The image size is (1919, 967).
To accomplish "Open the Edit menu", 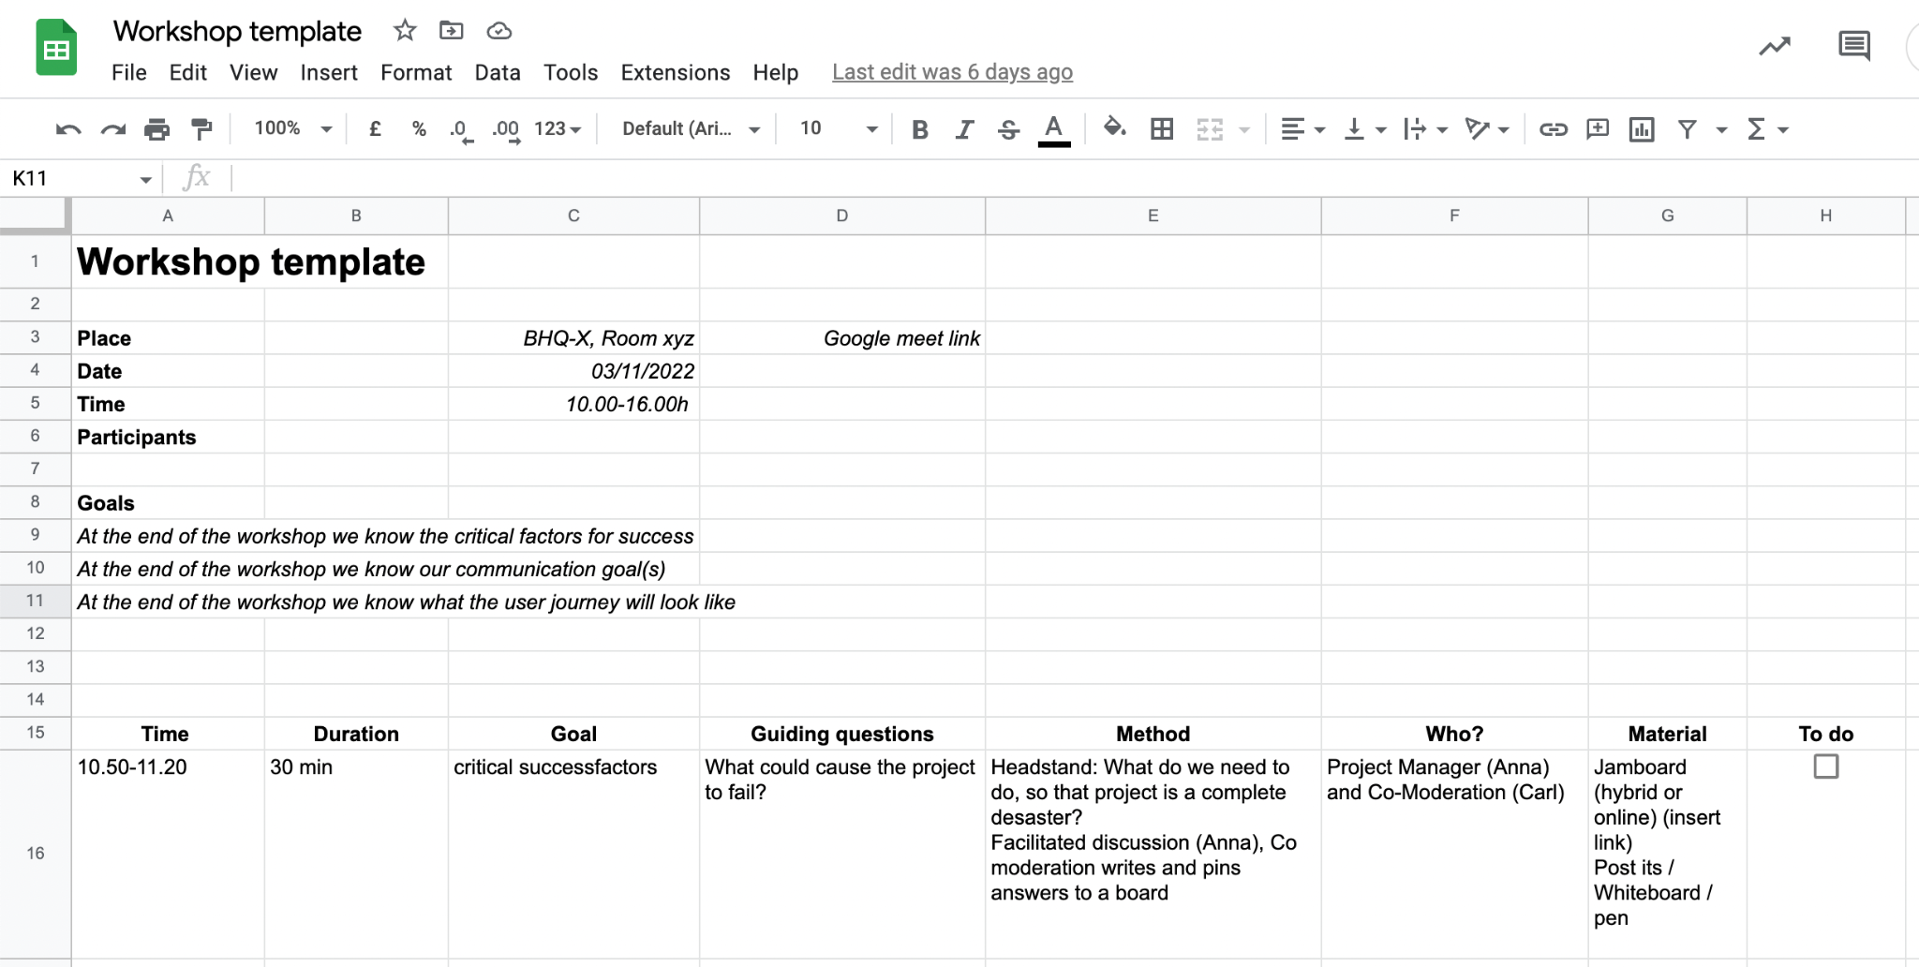I will [187, 72].
